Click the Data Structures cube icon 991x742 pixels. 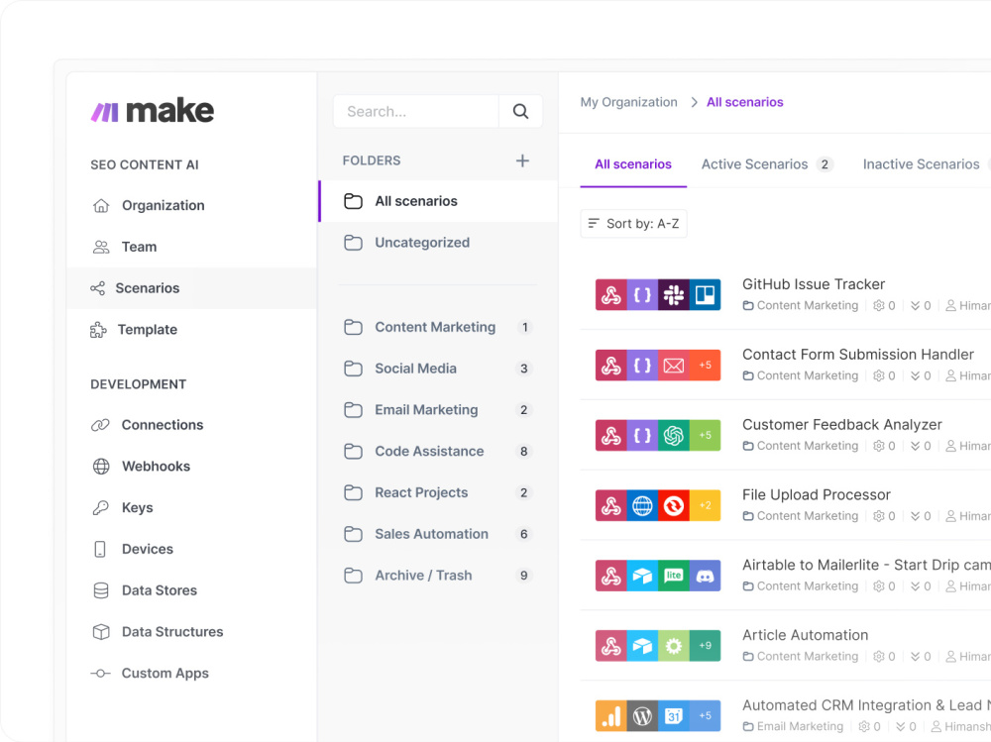pyautogui.click(x=100, y=632)
